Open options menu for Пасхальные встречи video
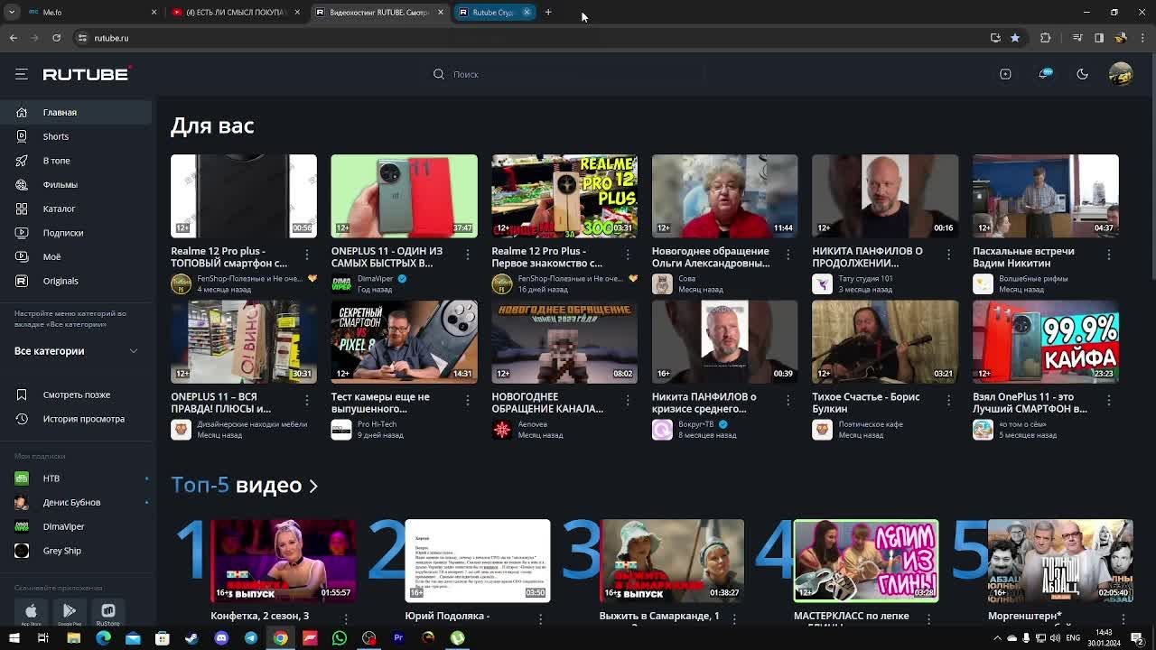Viewport: 1156px width, 650px height. coord(1109,255)
